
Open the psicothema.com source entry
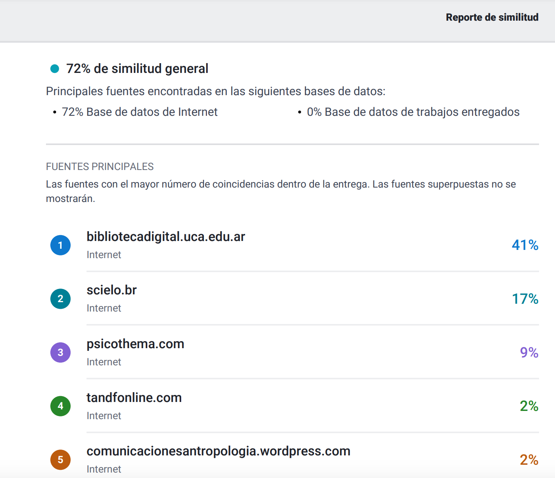pyautogui.click(x=135, y=344)
